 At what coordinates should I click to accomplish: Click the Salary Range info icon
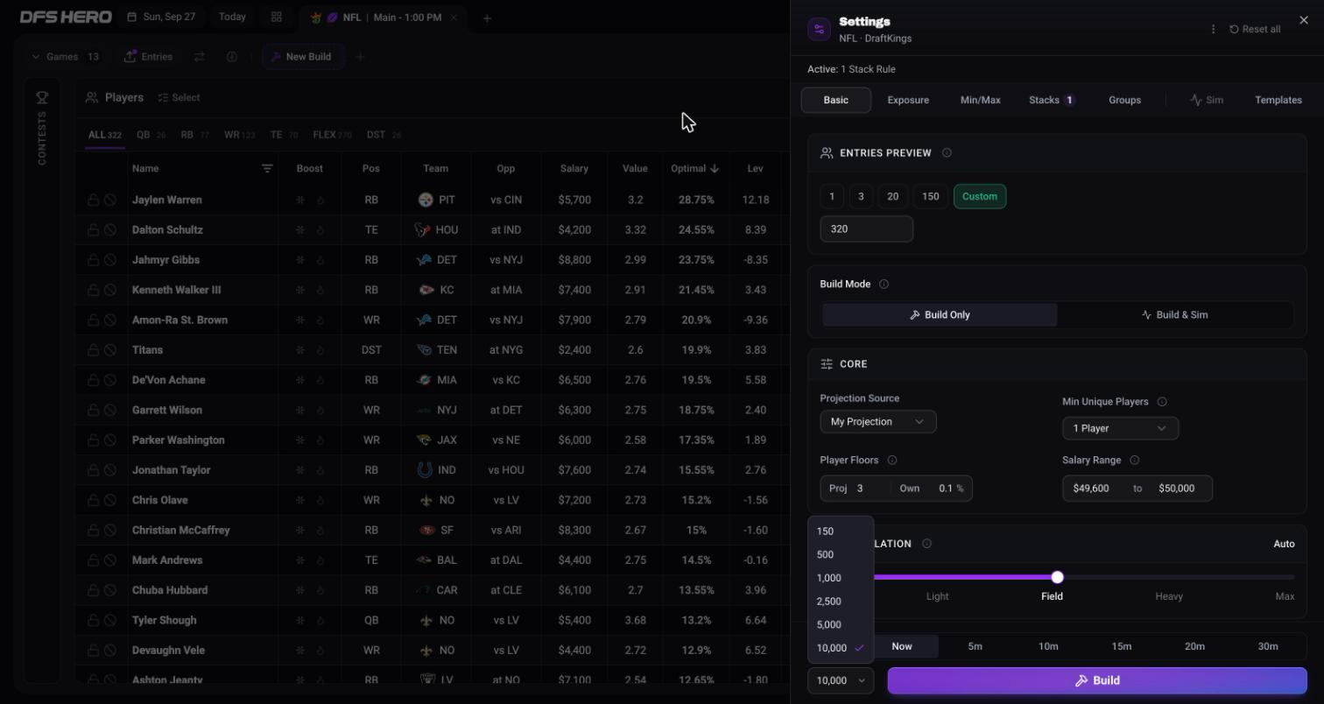point(1134,460)
